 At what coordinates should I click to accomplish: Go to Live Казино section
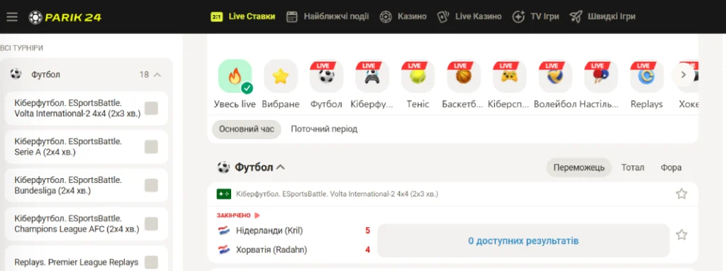click(469, 17)
